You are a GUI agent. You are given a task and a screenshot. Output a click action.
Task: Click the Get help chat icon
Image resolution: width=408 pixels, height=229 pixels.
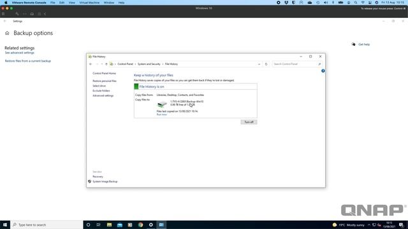353,44
